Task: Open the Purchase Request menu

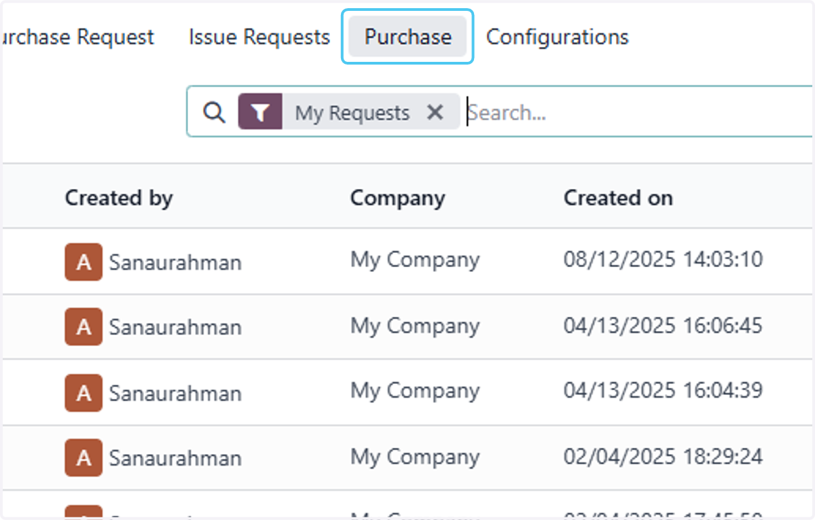Action: (77, 37)
